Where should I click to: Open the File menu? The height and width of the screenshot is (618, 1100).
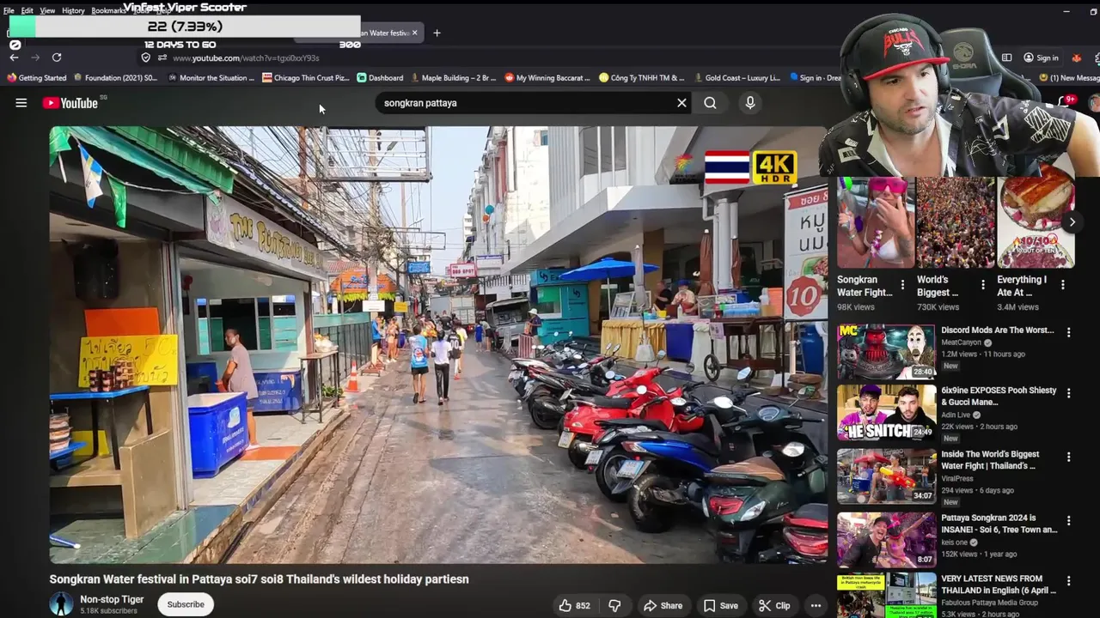tap(9, 11)
